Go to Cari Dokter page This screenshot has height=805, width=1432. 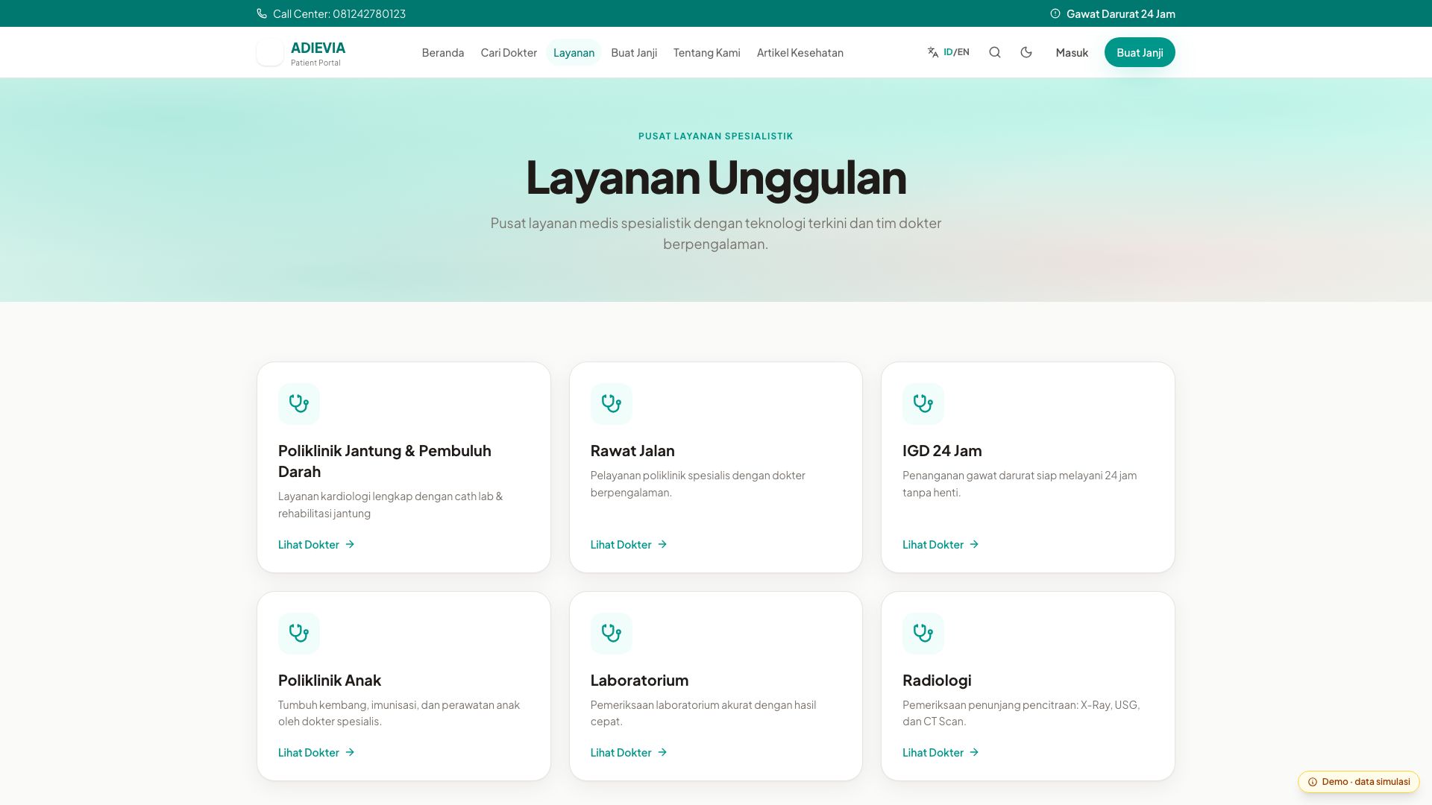(509, 52)
